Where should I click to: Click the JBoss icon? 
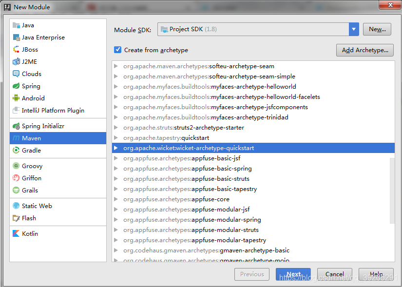(16, 50)
